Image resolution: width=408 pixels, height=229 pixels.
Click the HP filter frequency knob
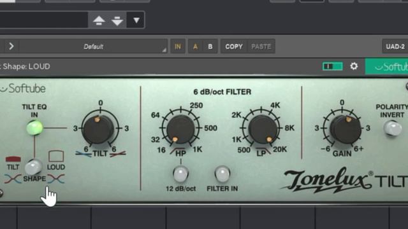pyautogui.click(x=180, y=129)
